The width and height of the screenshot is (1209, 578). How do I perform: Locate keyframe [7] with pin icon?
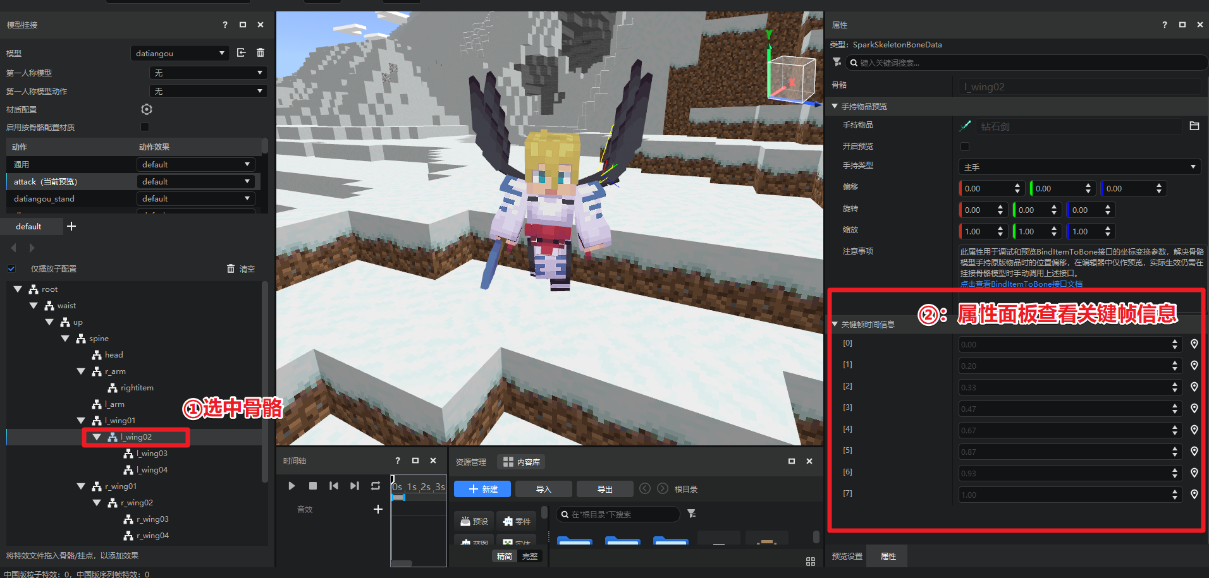click(x=1194, y=494)
